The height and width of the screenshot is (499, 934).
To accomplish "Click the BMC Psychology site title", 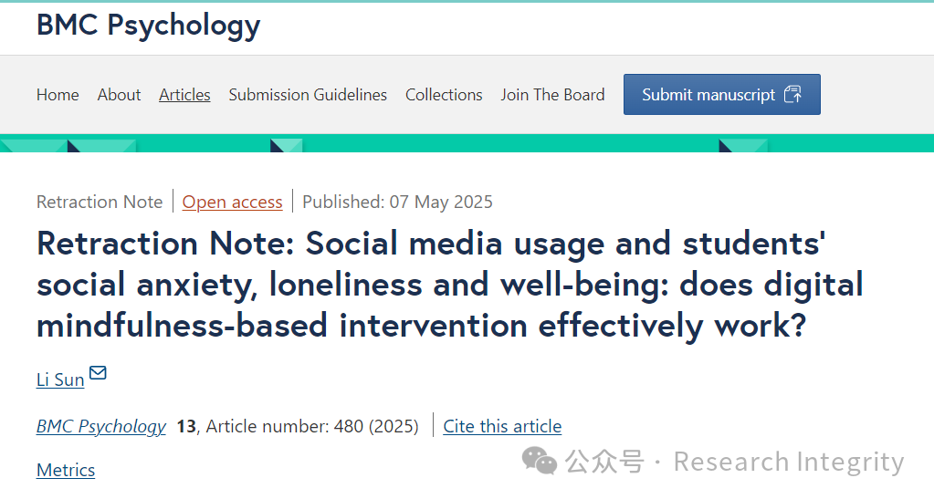I will 148,26.
